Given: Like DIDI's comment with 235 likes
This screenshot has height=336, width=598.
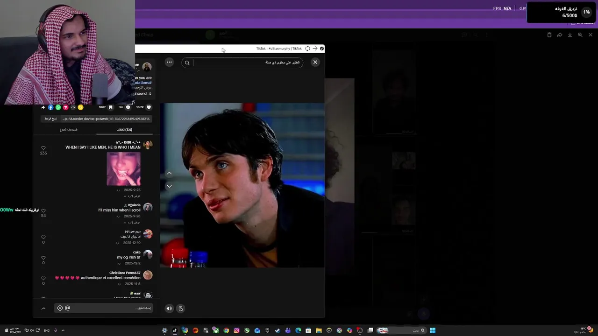Looking at the screenshot, I should [43, 148].
